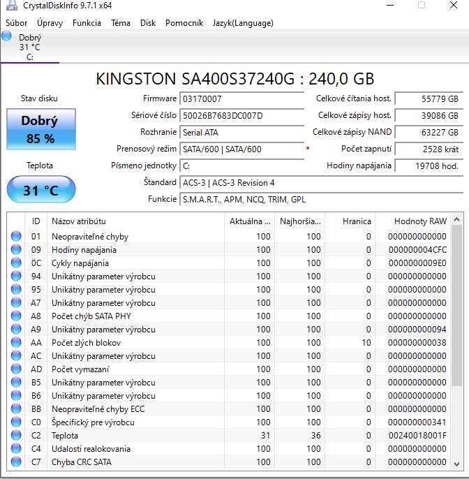
Task: Click the KINGSTON SA400S37240G model title
Action: (234, 79)
